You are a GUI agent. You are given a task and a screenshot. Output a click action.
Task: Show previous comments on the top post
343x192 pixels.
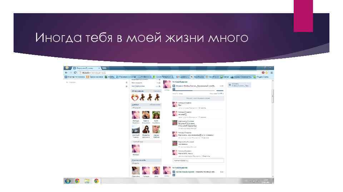point(198,98)
